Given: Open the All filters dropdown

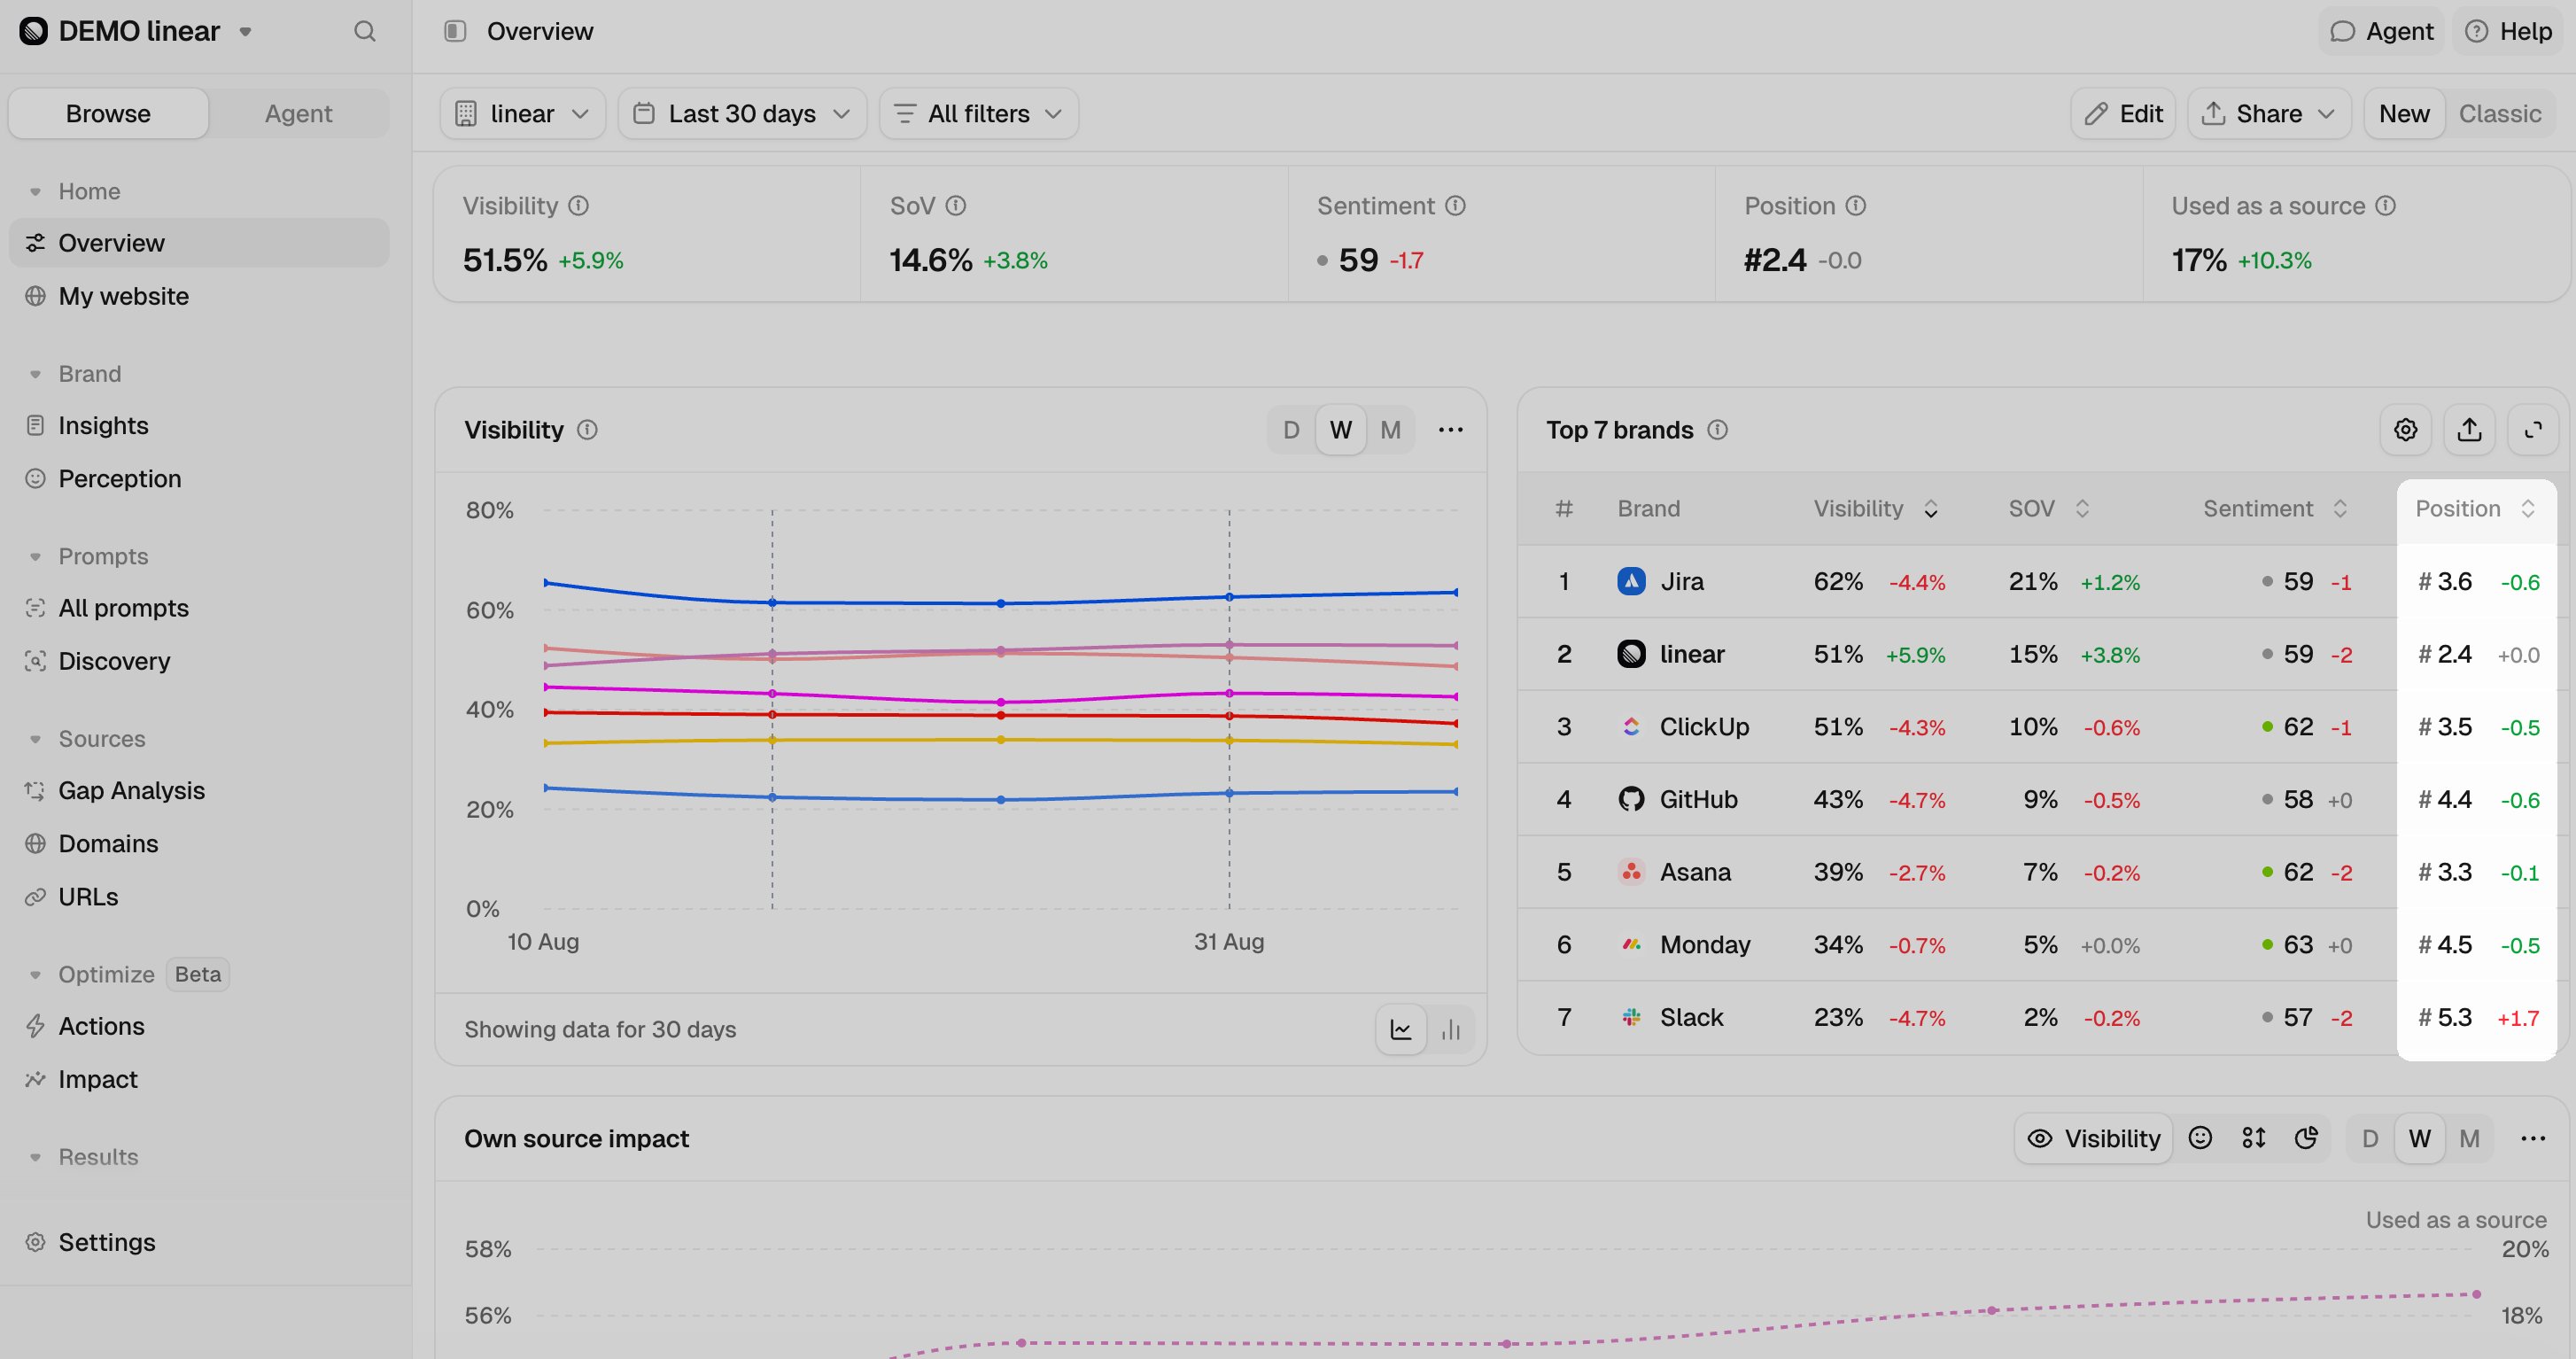Looking at the screenshot, I should coord(978,113).
